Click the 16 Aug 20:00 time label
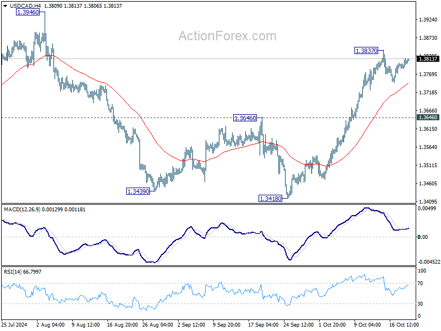Viewport: 441px width, 331px height. (122, 324)
